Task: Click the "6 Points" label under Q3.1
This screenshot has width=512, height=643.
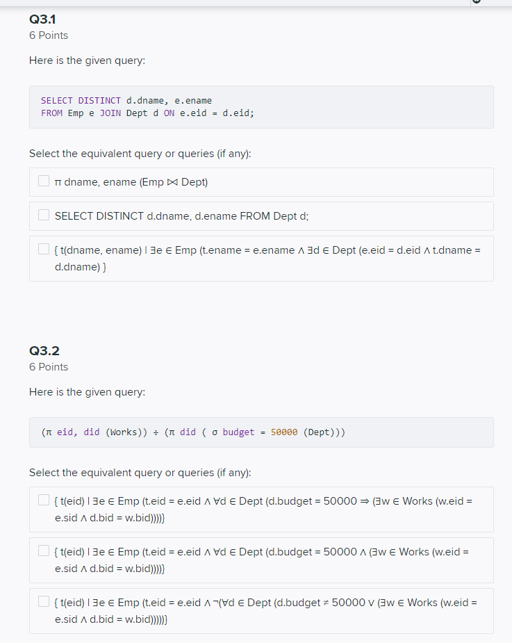Action: click(48, 35)
